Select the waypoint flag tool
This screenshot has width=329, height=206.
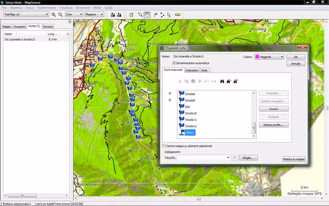[x=156, y=15]
